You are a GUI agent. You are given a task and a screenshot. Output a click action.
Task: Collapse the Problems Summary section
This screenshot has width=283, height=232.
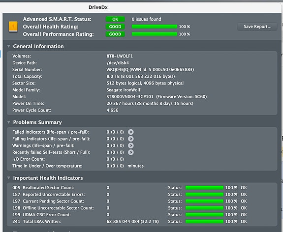8,122
